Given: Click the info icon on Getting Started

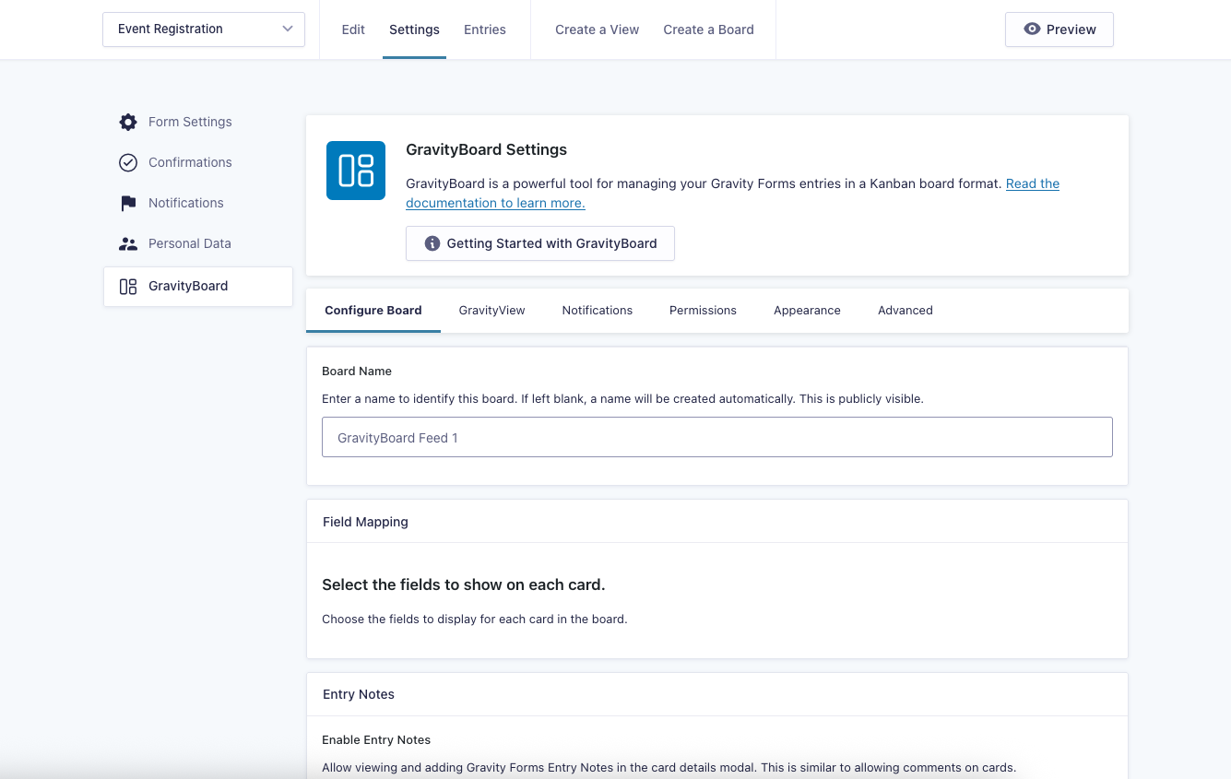Looking at the screenshot, I should pyautogui.click(x=432, y=243).
